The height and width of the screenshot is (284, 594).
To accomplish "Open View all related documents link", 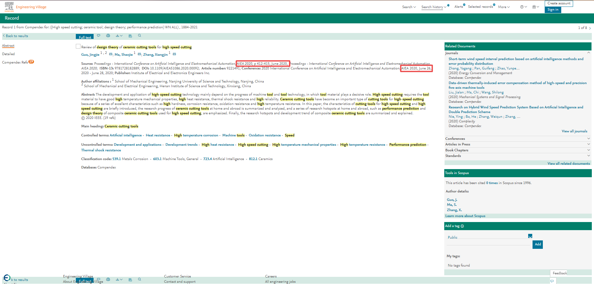I will click(568, 163).
